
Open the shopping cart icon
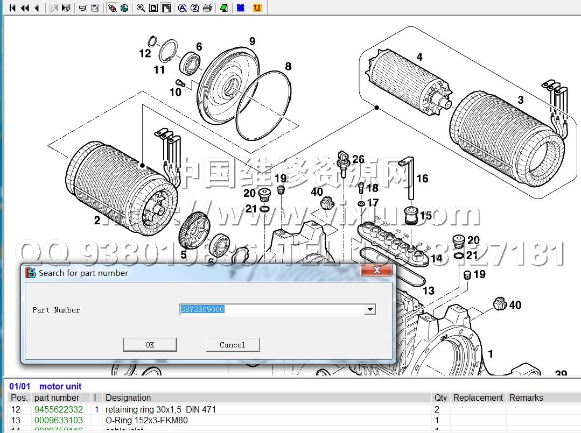click(82, 8)
